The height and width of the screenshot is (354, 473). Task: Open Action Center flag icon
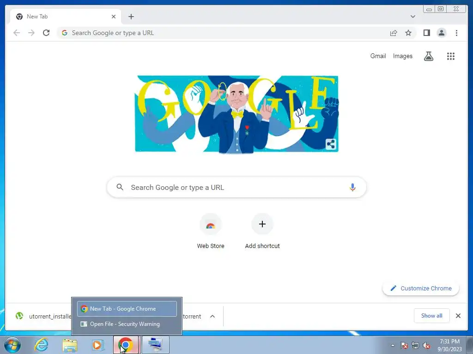(404, 345)
